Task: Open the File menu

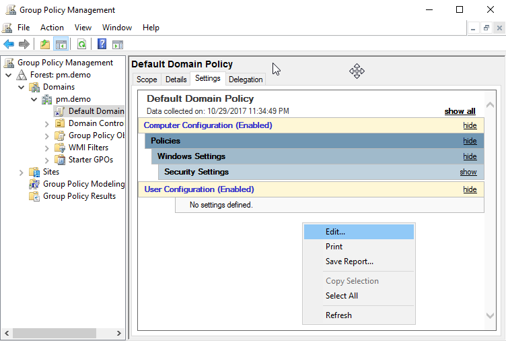Action: [24, 28]
